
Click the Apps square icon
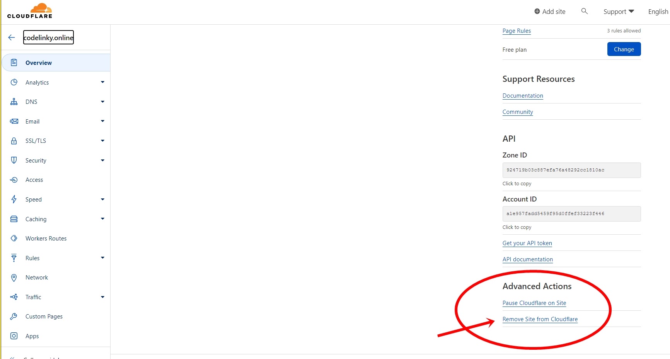(14, 336)
